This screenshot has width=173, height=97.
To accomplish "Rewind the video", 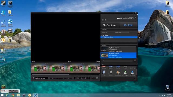I will click(58, 78).
